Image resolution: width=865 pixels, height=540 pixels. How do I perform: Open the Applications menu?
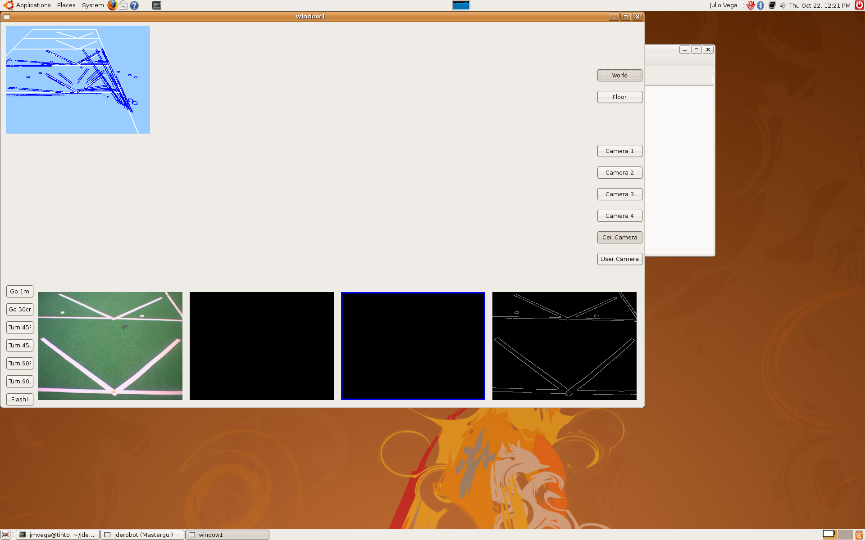pos(33,5)
